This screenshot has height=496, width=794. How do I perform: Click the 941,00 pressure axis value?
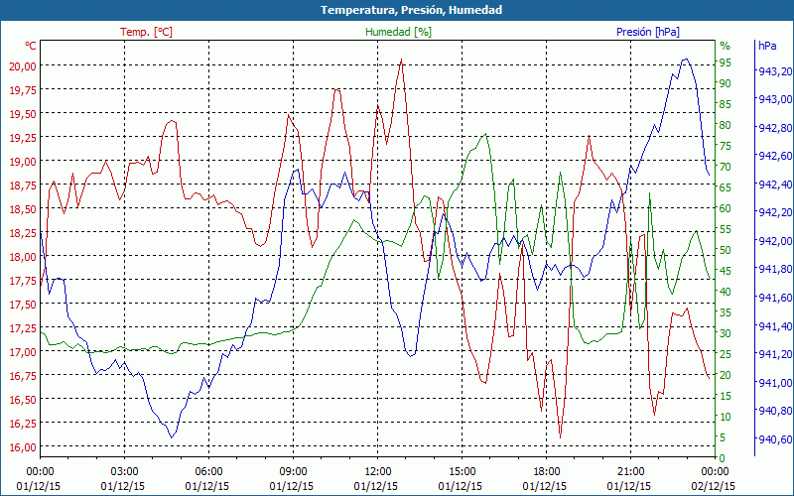pos(775,382)
